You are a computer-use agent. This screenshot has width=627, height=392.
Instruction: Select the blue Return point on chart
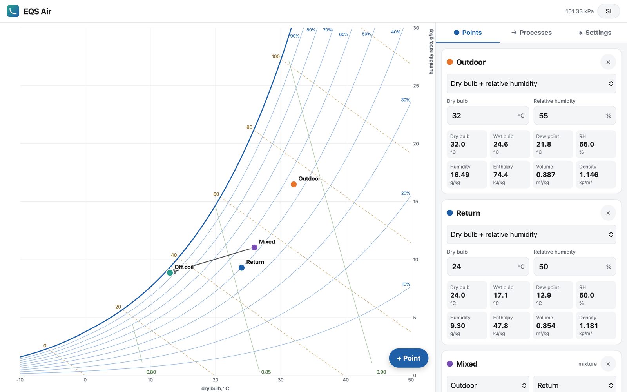[241, 268]
